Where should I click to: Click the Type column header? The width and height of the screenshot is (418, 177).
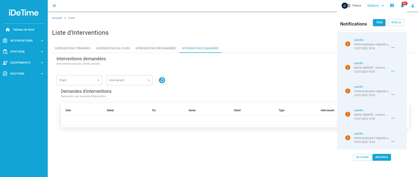pyautogui.click(x=281, y=110)
